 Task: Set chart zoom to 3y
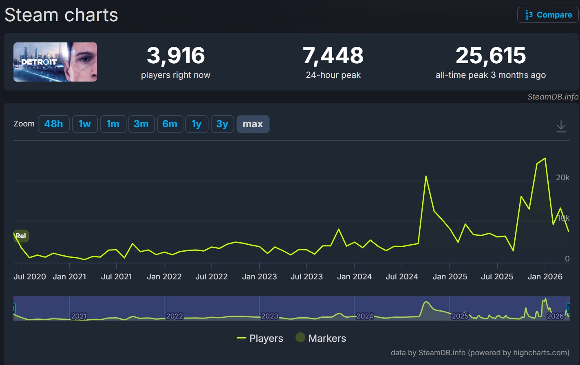pyautogui.click(x=222, y=124)
